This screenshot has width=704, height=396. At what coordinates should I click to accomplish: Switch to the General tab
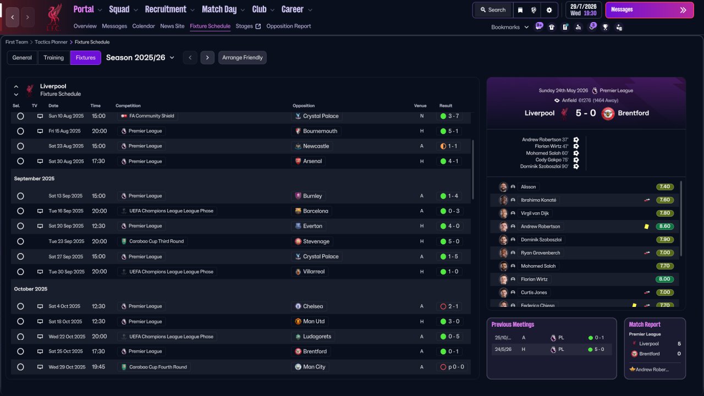pyautogui.click(x=22, y=58)
